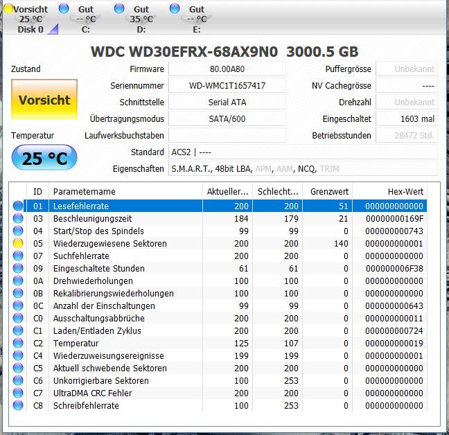Click the serial number field WD-WMC1T1657417
Screen dimensions: 449x435
[x=227, y=86]
